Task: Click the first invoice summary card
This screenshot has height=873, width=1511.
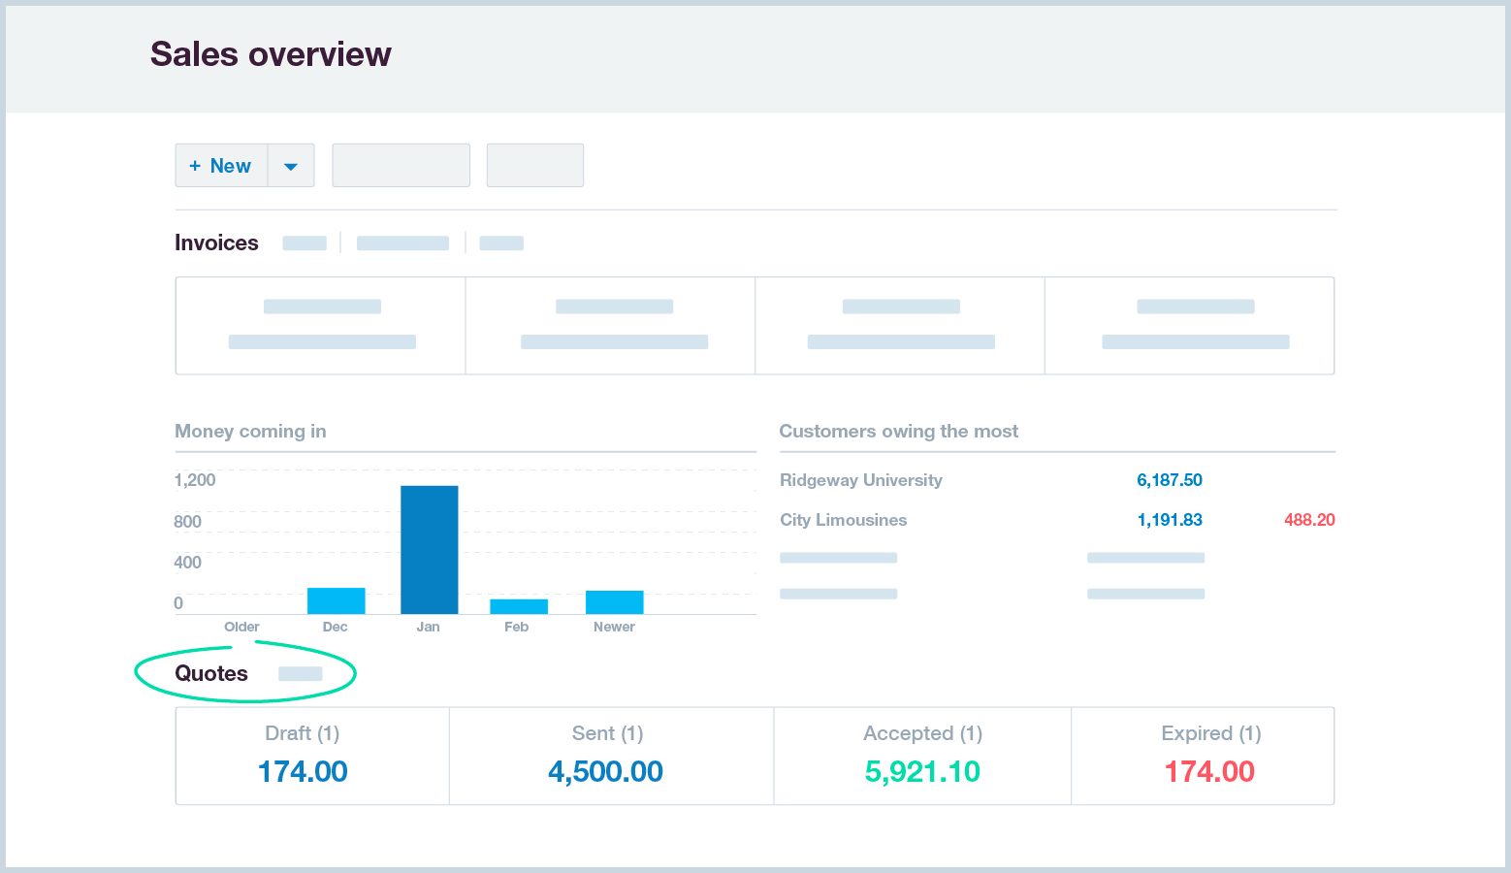Action: tap(320, 325)
